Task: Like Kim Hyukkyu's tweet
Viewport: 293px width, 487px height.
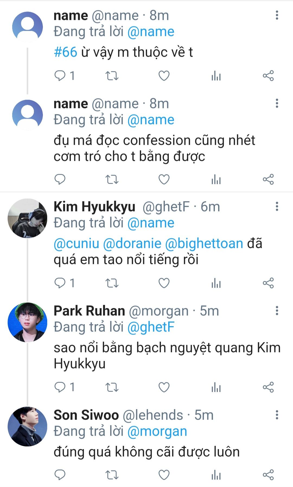Action: pos(164,283)
